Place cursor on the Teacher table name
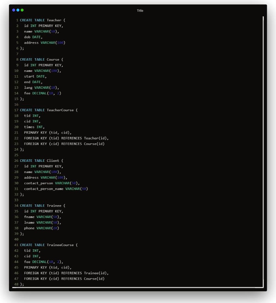The height and width of the screenshot is (303, 276). 54,20
